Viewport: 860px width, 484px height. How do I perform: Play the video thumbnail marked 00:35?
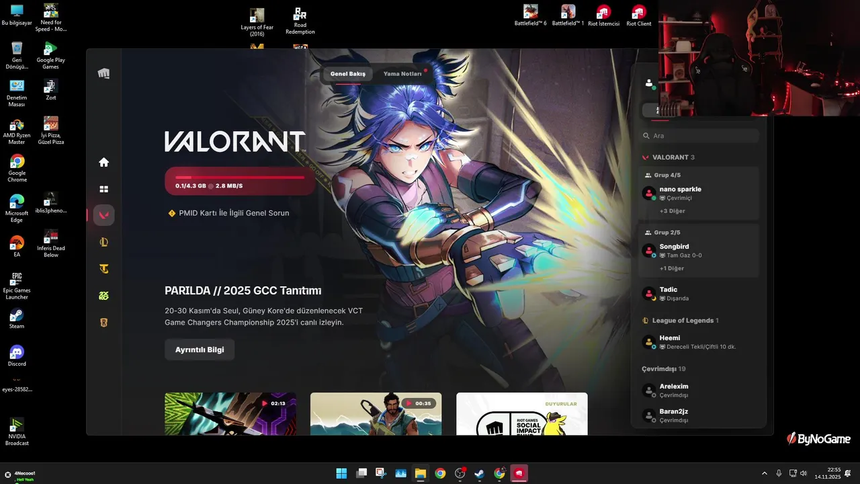376,413
